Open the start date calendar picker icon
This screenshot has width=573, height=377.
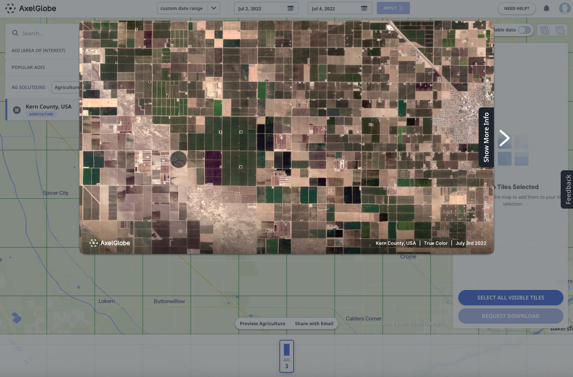[291, 8]
